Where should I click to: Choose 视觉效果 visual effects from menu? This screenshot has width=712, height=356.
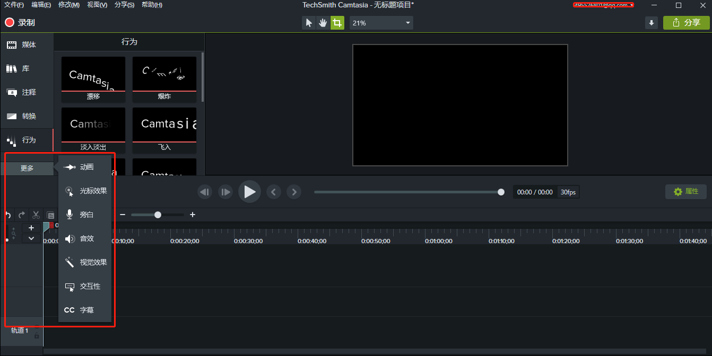(x=85, y=262)
